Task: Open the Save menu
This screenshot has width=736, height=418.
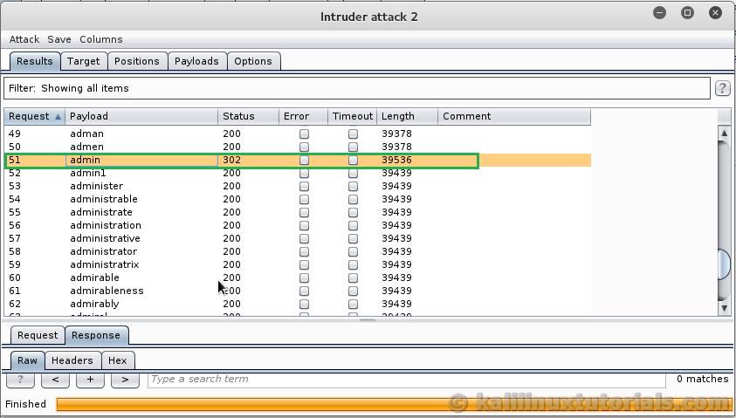Action: click(x=59, y=39)
